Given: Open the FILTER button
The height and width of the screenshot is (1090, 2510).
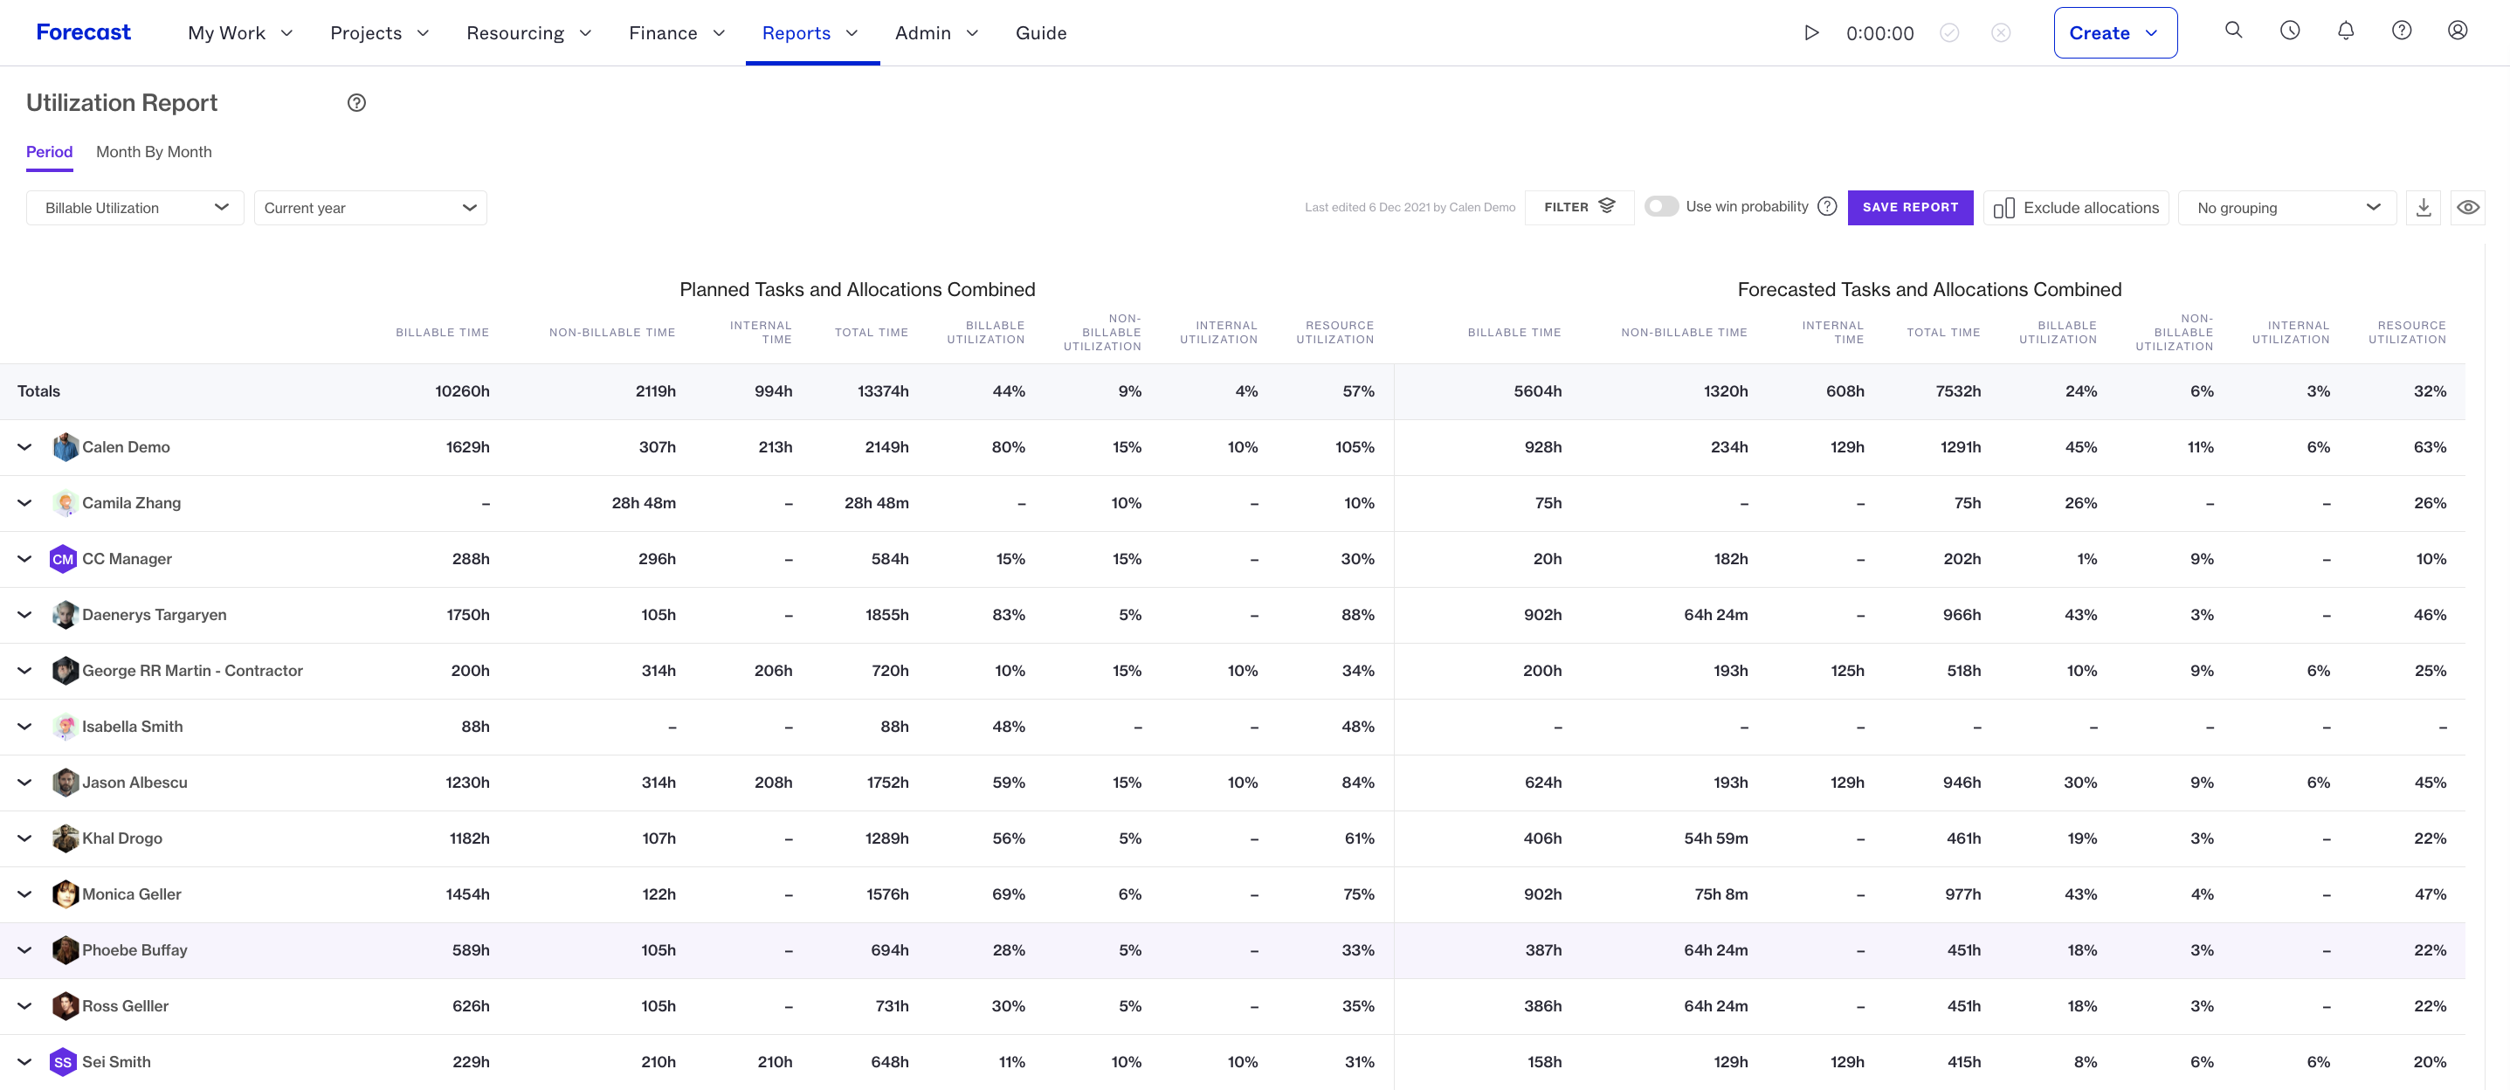Looking at the screenshot, I should click(x=1578, y=206).
